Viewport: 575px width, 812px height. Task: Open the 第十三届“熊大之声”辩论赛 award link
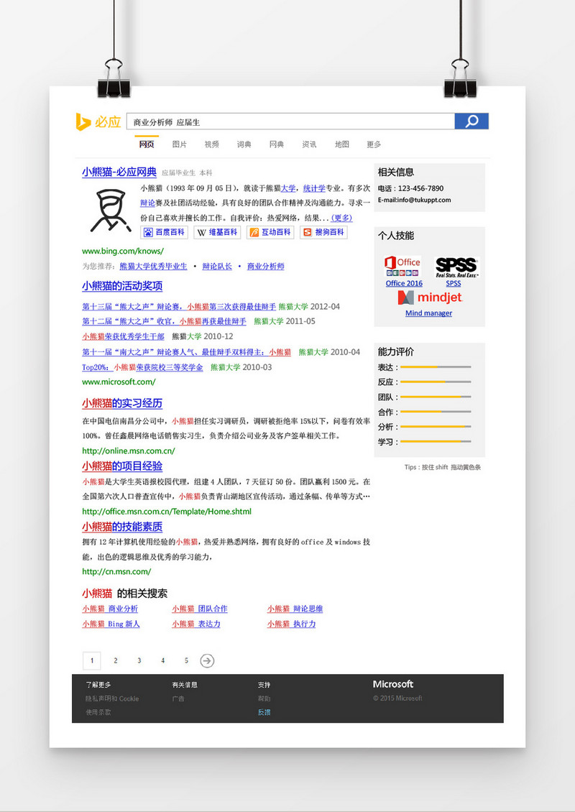pyautogui.click(x=179, y=307)
